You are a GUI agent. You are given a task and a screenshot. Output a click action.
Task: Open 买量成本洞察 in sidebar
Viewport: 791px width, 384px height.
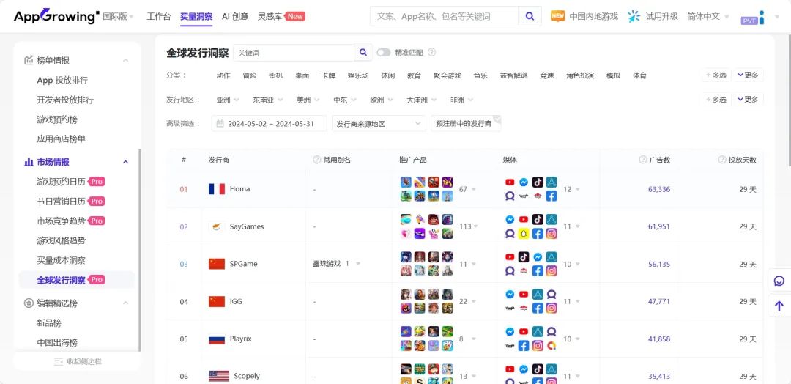click(x=61, y=260)
